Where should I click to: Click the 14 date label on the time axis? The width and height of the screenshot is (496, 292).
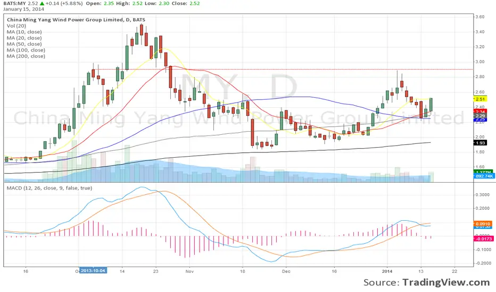coord(122,271)
